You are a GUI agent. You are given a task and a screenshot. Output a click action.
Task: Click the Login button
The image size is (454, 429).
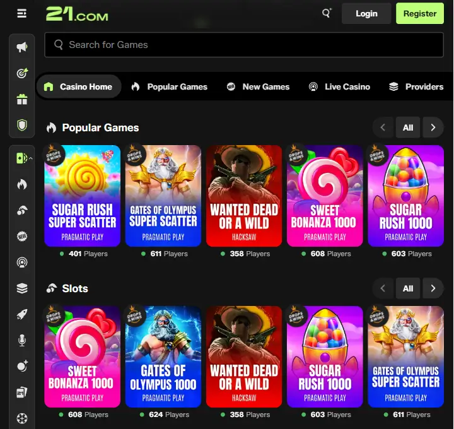click(366, 14)
